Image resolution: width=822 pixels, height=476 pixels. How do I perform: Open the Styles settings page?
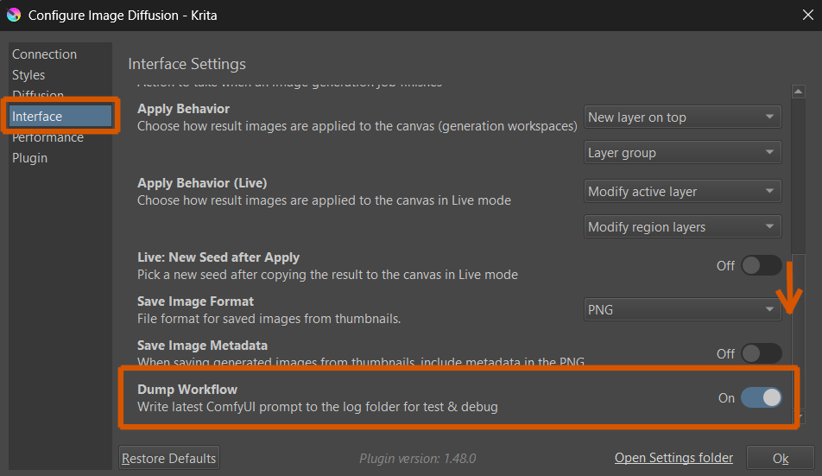28,75
